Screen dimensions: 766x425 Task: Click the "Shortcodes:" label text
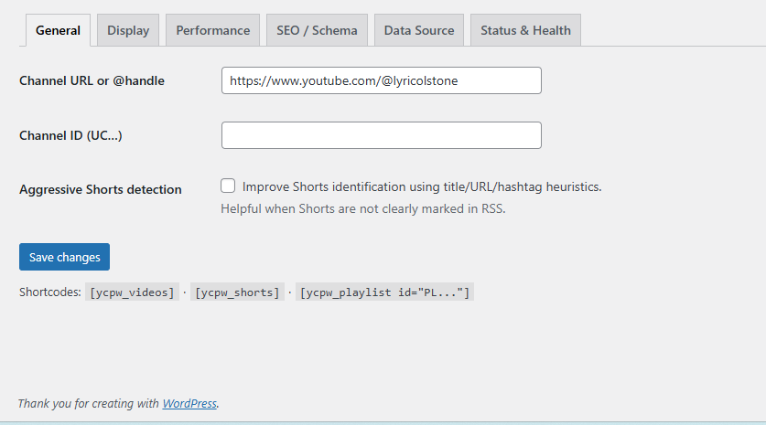50,293
